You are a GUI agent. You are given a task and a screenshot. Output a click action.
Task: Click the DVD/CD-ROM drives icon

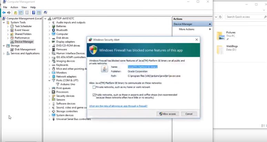click(x=53, y=45)
